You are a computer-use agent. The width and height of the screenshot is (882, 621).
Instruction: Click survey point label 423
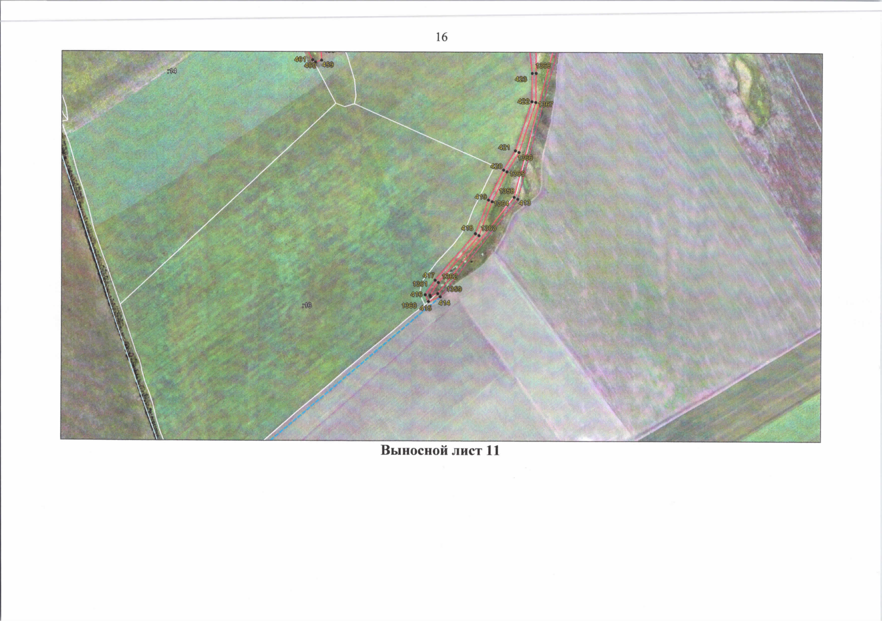[x=520, y=79]
